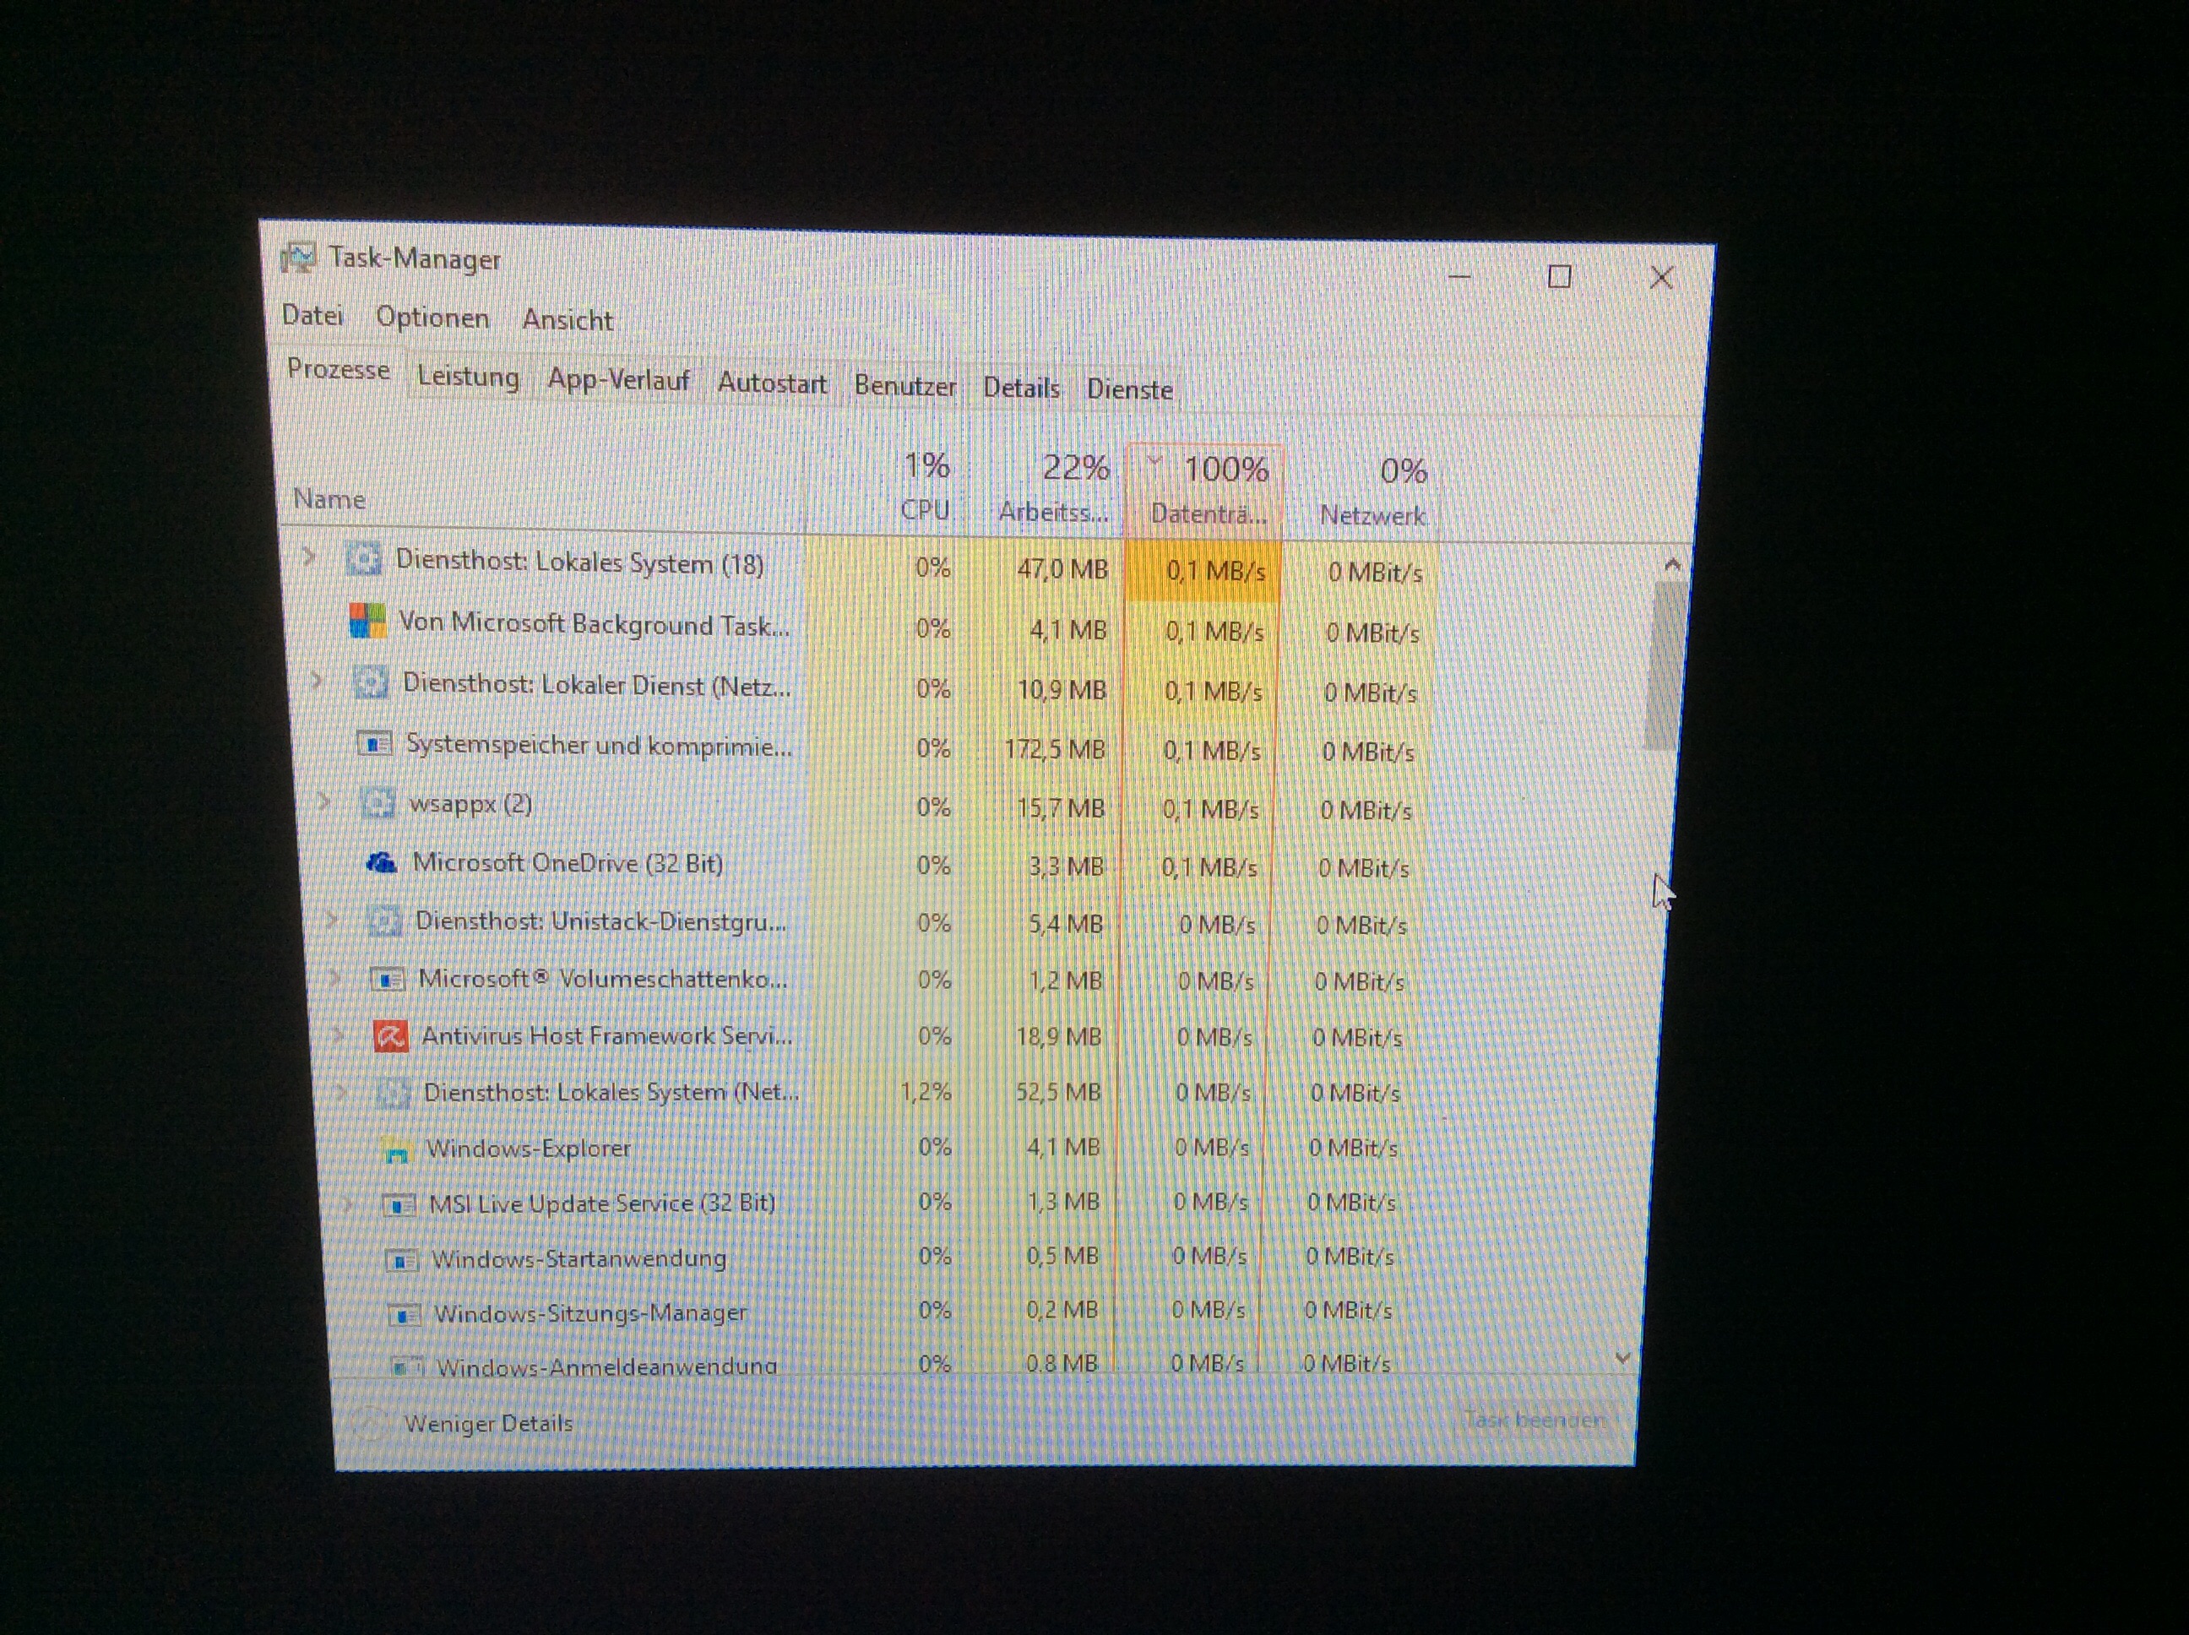The height and width of the screenshot is (1635, 2189).
Task: Expand MSI Live Update Service row
Action: tap(348, 1203)
